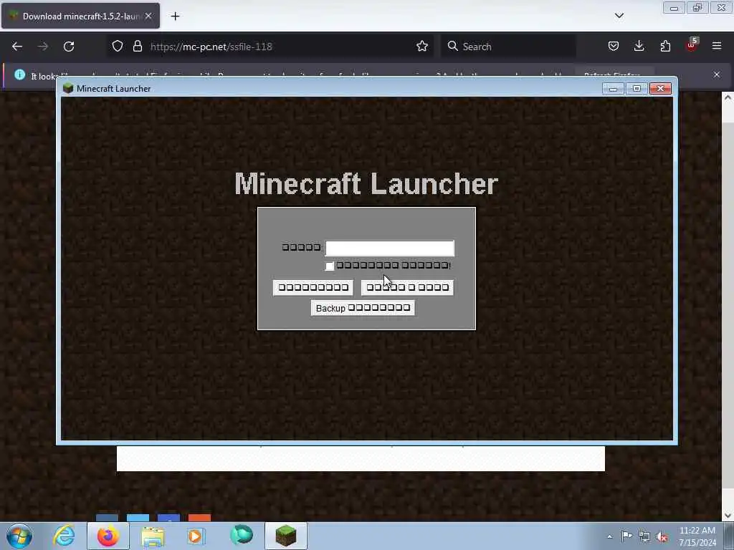Close the Minecraft Launcher window
This screenshot has height=550, width=734.
click(x=660, y=88)
